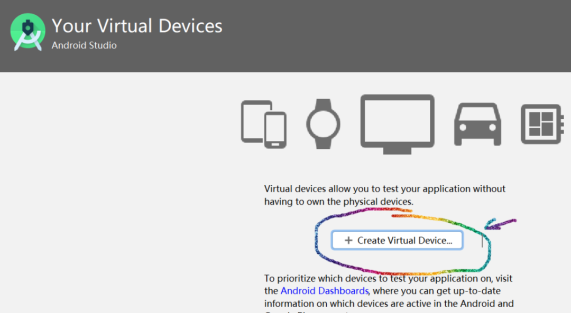Image resolution: width=571 pixels, height=313 pixels.
Task: Select the Wear OS watch icon
Action: pyautogui.click(x=323, y=124)
